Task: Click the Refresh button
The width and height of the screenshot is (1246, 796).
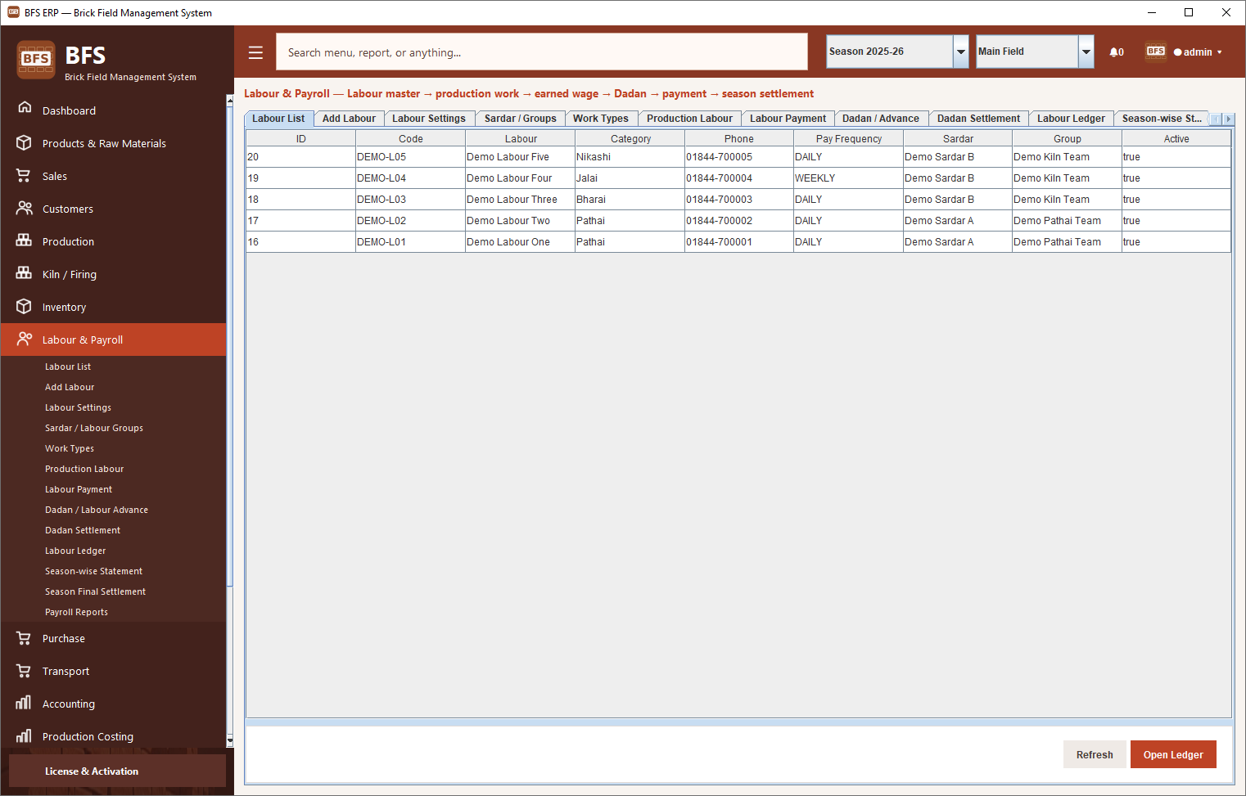Action: point(1095,754)
